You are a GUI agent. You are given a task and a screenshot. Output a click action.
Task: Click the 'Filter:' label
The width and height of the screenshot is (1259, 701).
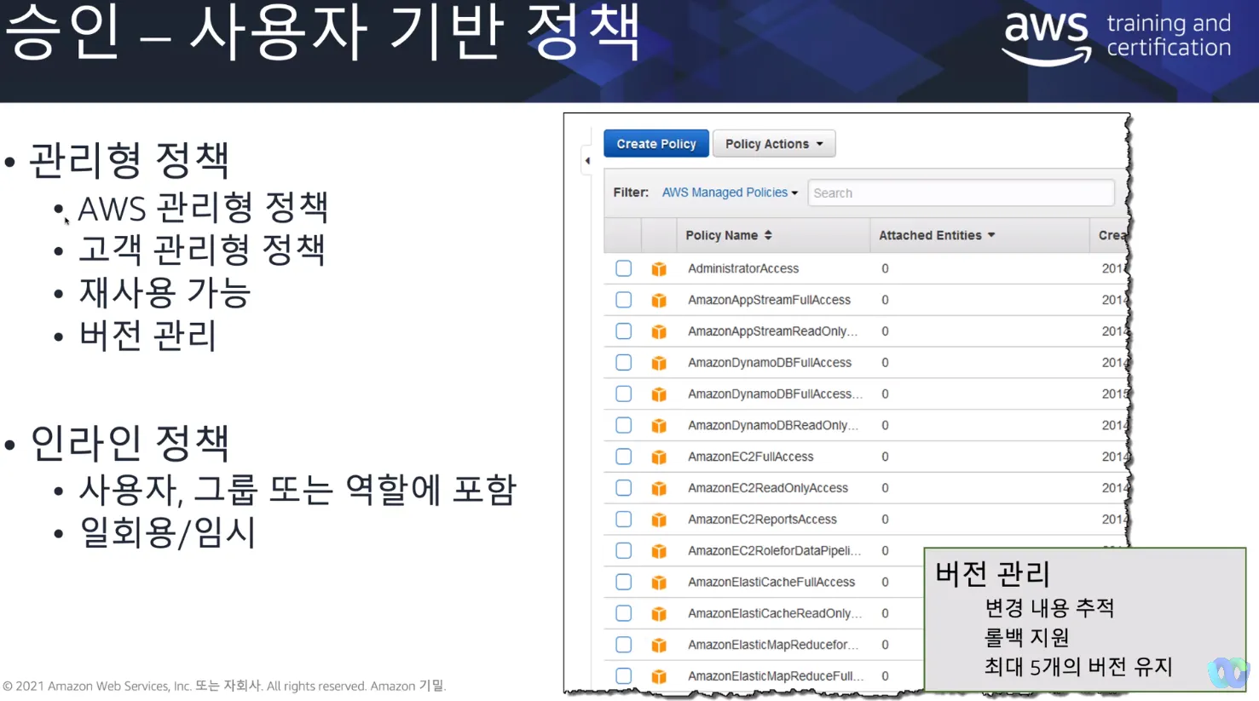(x=631, y=192)
